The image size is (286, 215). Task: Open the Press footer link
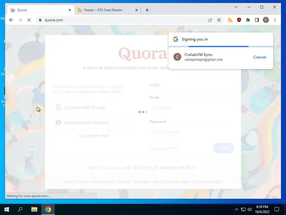tap(185, 182)
